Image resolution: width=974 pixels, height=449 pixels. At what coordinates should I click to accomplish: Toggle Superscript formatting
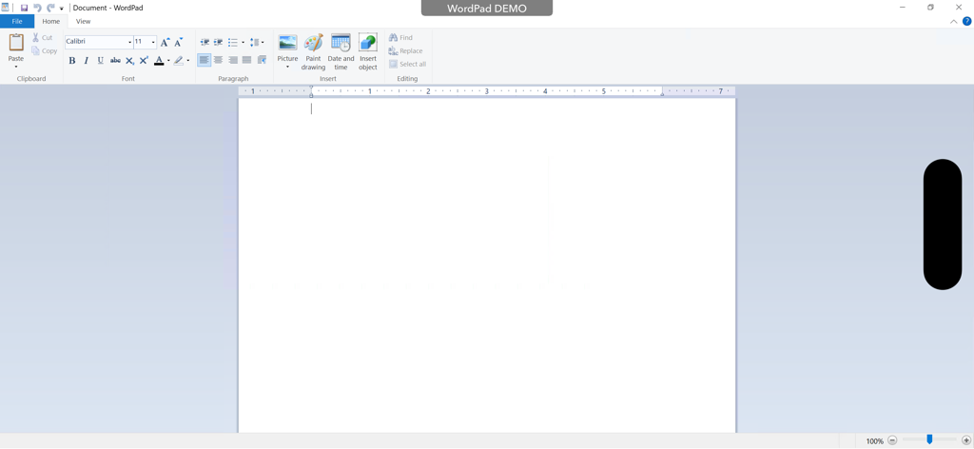pyautogui.click(x=144, y=60)
